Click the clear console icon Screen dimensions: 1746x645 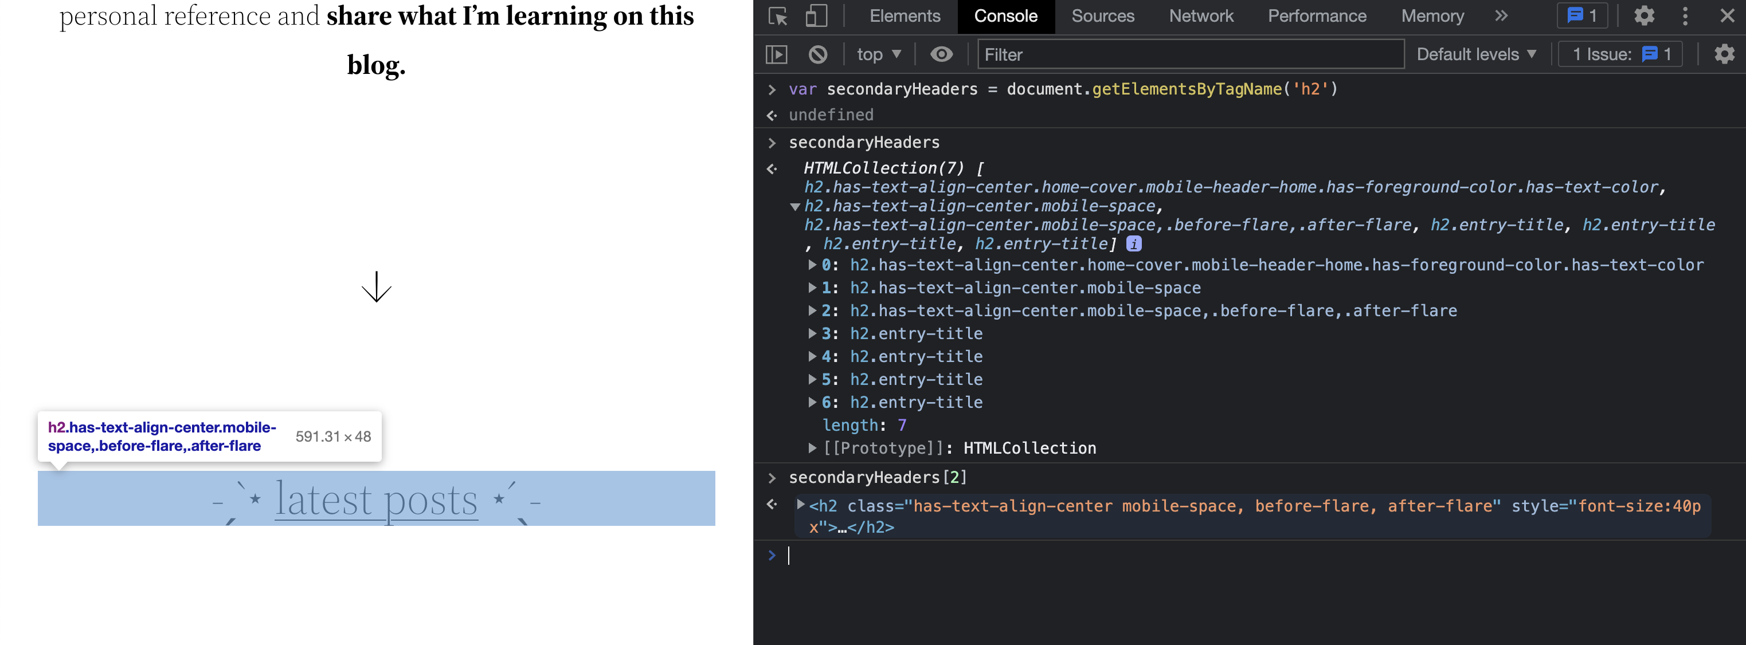817,54
